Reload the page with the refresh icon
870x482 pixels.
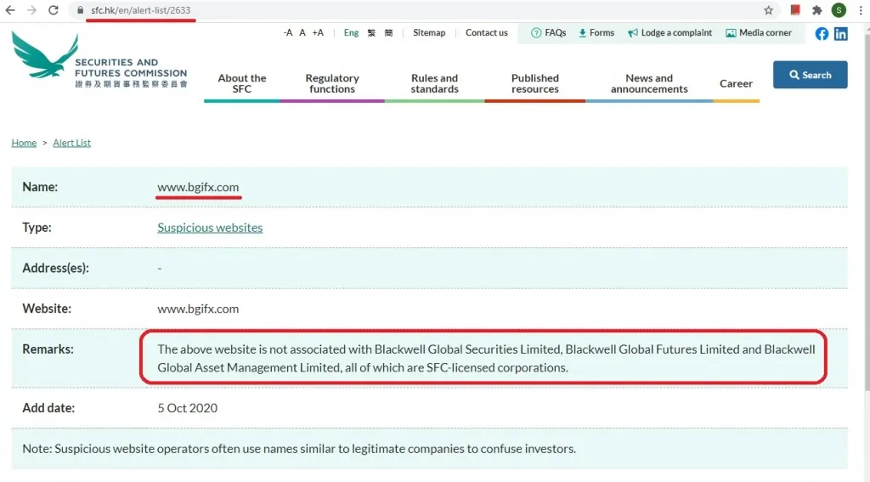(x=54, y=10)
